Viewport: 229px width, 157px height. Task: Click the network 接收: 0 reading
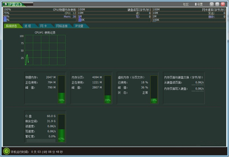pyautogui.click(x=217, y=17)
